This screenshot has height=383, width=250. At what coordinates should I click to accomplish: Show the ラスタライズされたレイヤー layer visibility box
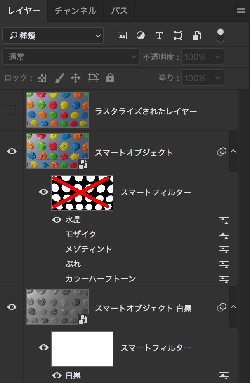click(11, 110)
